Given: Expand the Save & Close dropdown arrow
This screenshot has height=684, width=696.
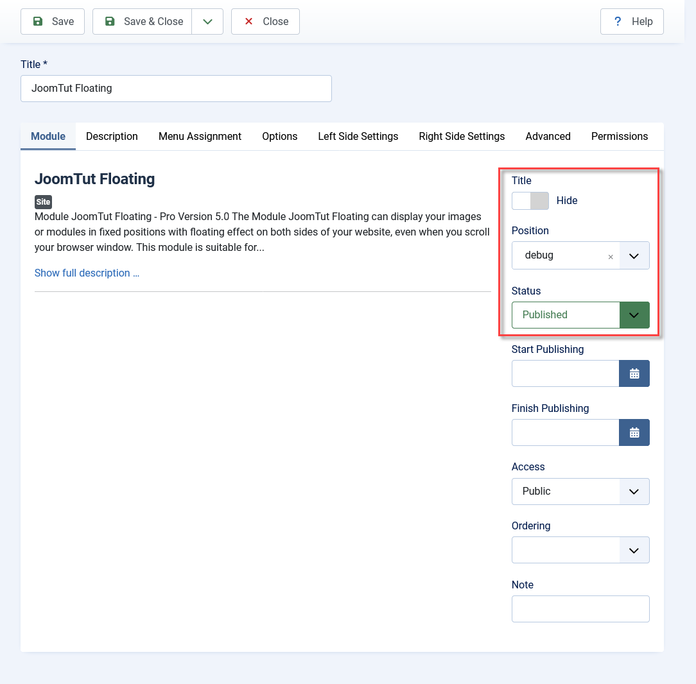Looking at the screenshot, I should [207, 21].
